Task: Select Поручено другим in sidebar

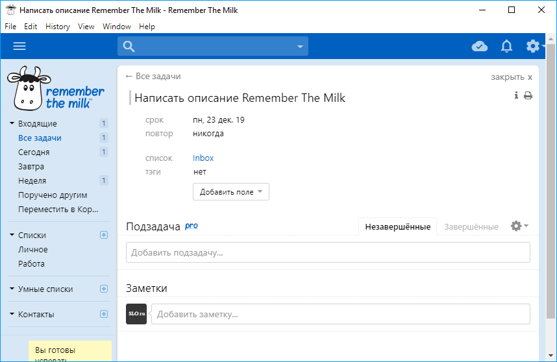Action: 53,195
